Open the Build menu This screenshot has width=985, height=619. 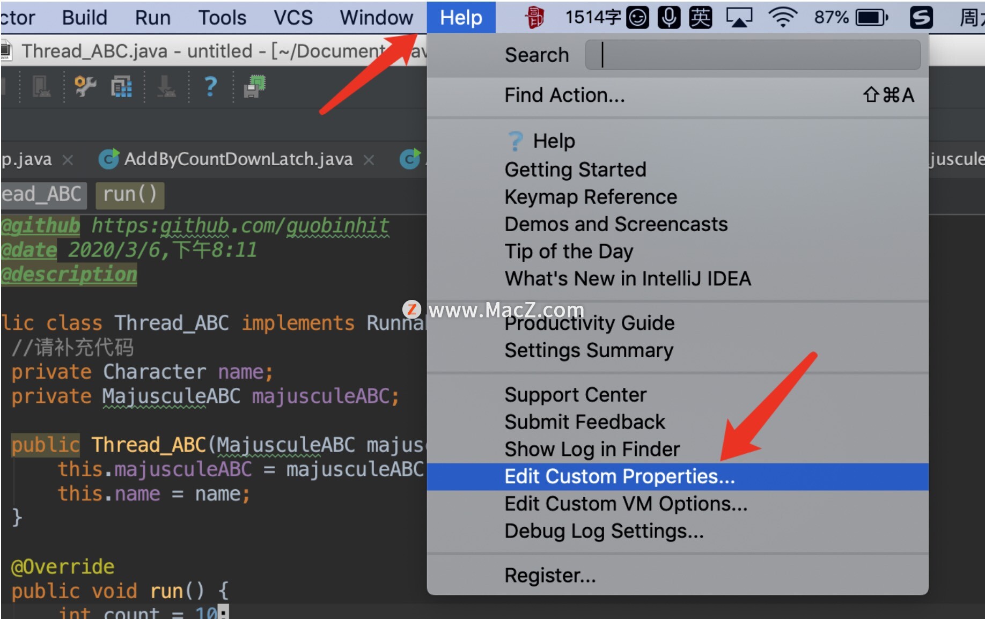[x=84, y=18]
